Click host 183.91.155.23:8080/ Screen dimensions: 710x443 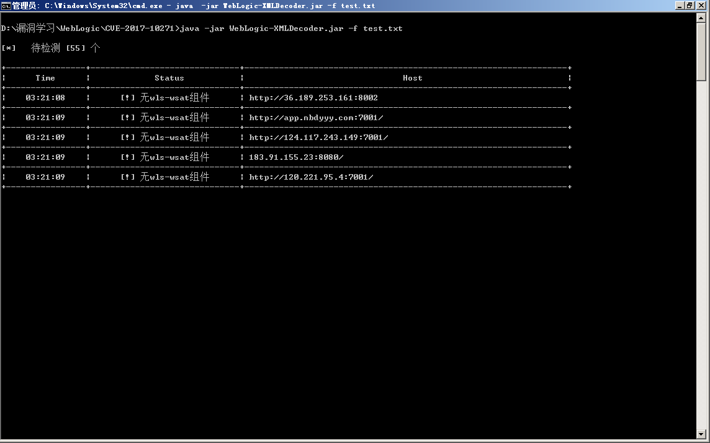296,157
